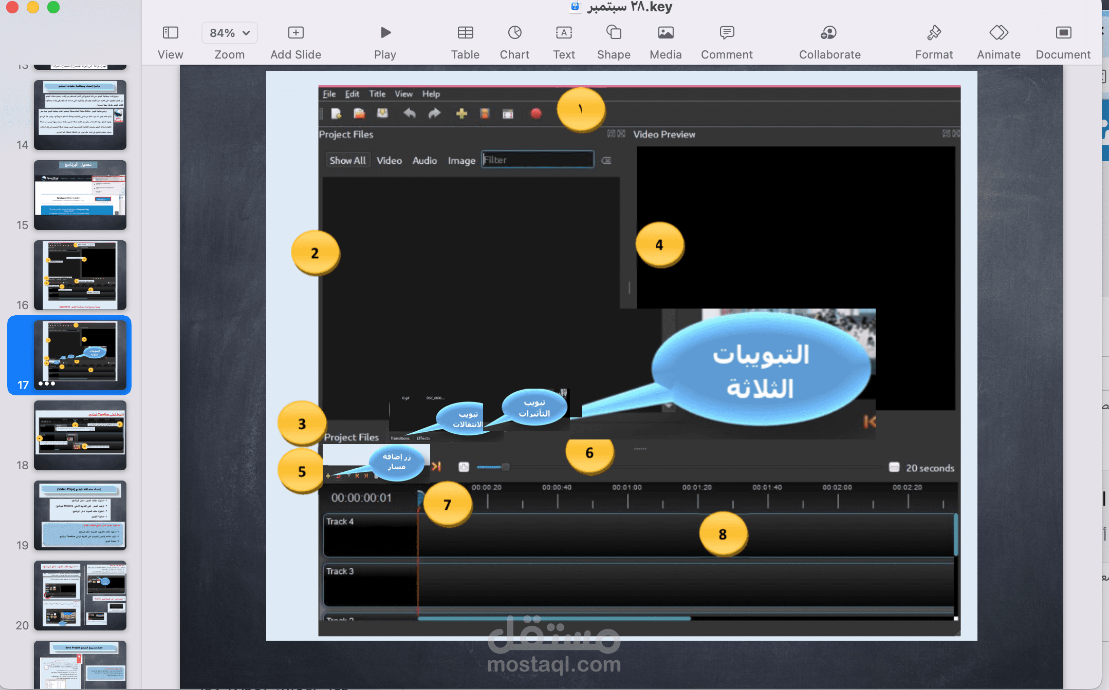Image resolution: width=1109 pixels, height=690 pixels.
Task: Open the 84% Zoom dropdown
Action: pyautogui.click(x=230, y=33)
